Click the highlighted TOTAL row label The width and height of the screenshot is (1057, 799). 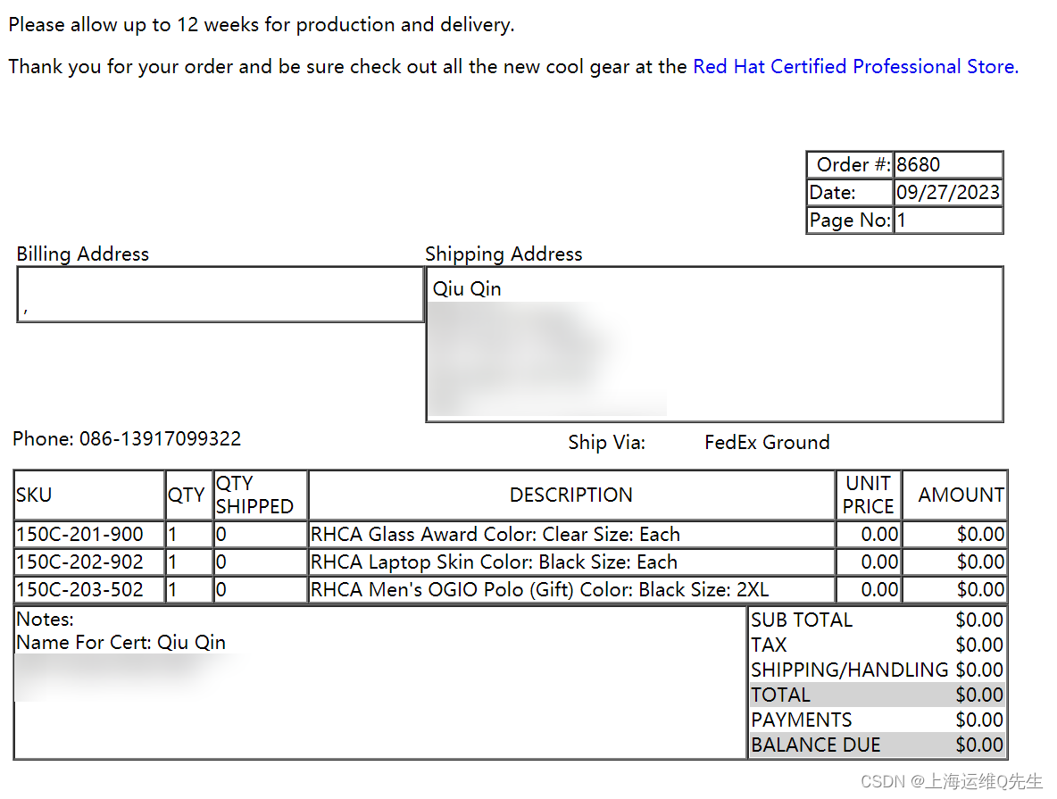[780, 695]
